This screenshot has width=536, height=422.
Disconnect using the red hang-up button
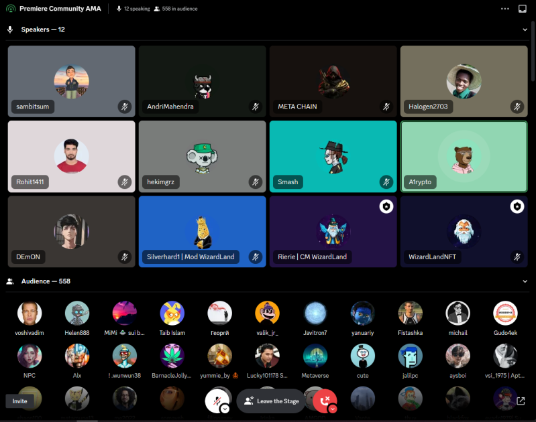pyautogui.click(x=325, y=401)
